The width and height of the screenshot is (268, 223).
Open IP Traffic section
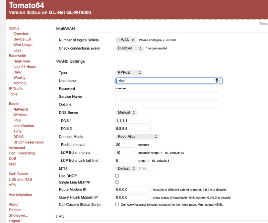coord(16,88)
